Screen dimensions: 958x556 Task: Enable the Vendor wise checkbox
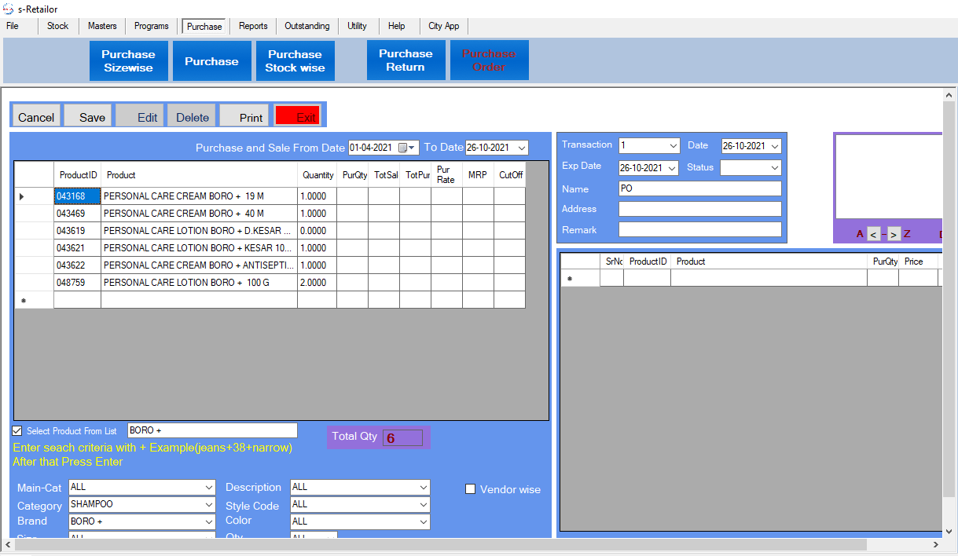471,489
